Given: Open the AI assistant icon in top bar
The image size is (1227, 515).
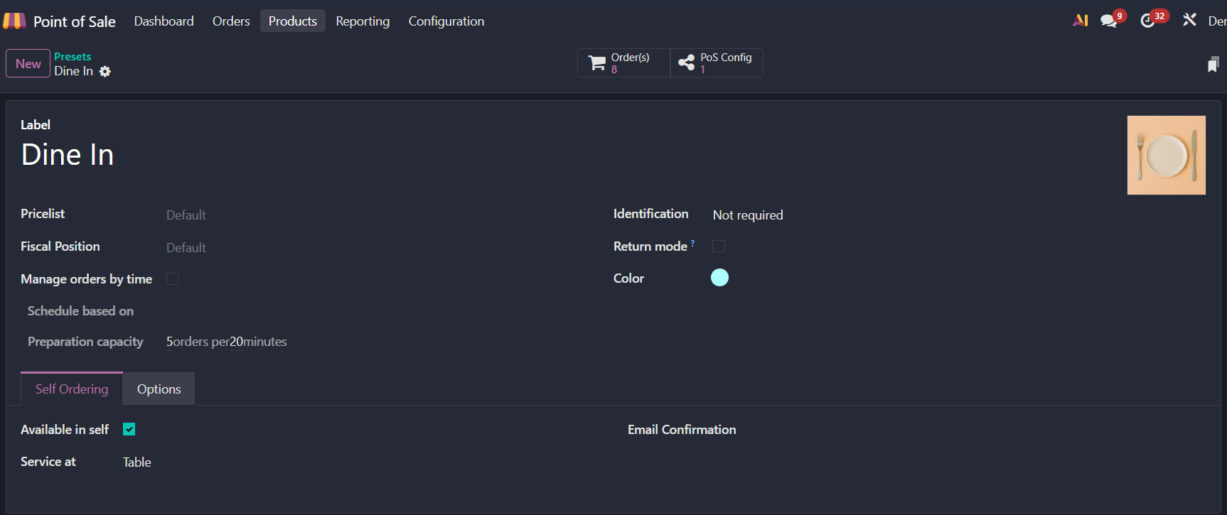Looking at the screenshot, I should pos(1080,21).
